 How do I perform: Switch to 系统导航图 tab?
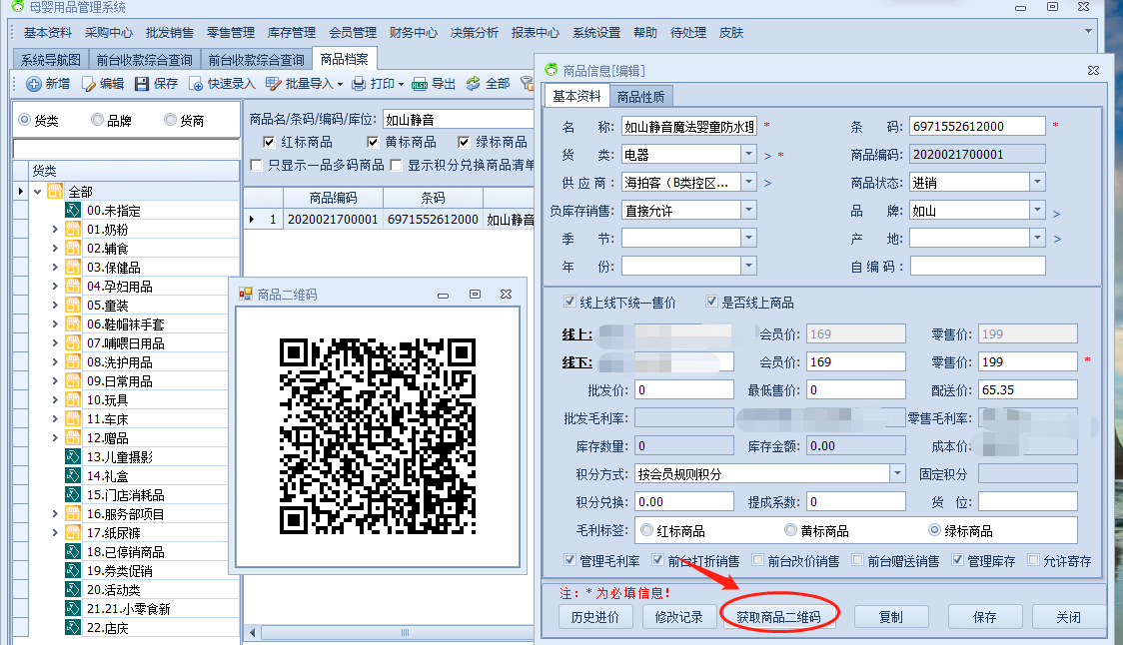pos(50,60)
